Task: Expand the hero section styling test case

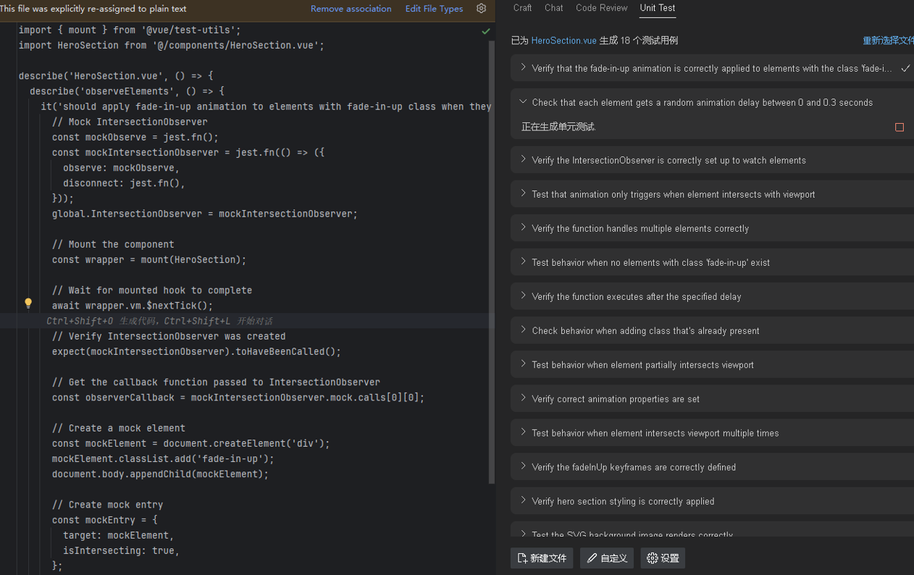Action: (x=523, y=501)
